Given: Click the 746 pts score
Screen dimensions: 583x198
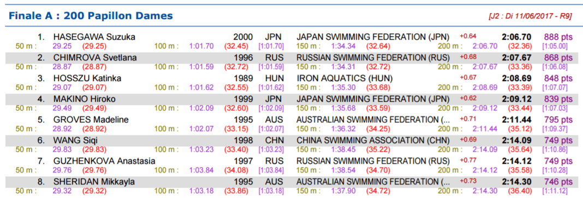Looking at the screenshot, I should point(558,182).
